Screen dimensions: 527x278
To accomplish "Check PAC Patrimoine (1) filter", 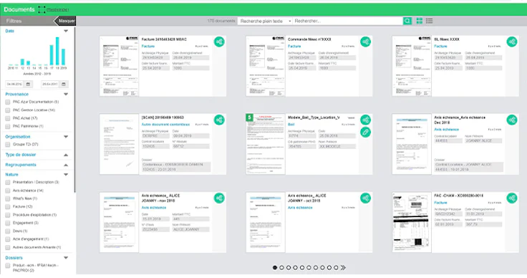I will pyautogui.click(x=8, y=126).
